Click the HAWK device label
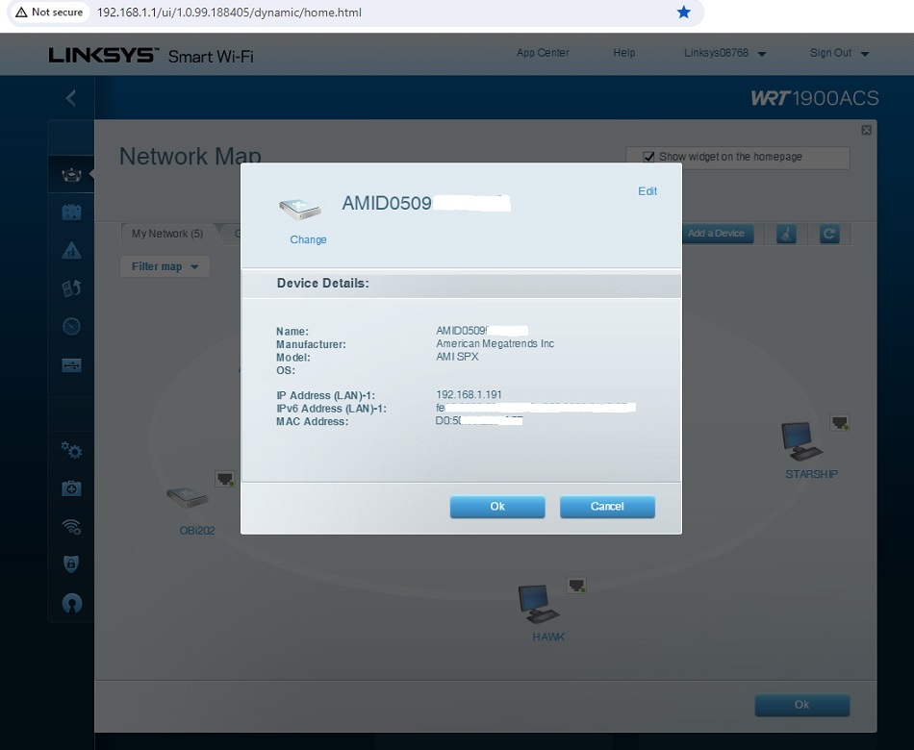The image size is (914, 750). click(548, 637)
